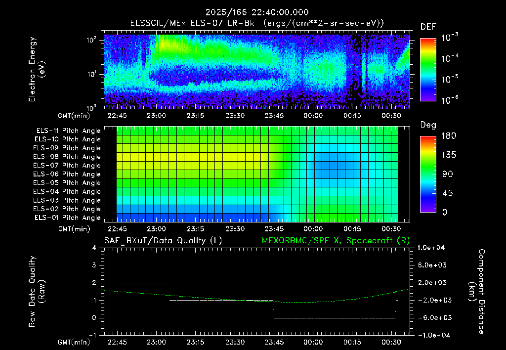Select the ELS-02 Pitch Angle row label
The image size is (506, 350).
click(67, 209)
